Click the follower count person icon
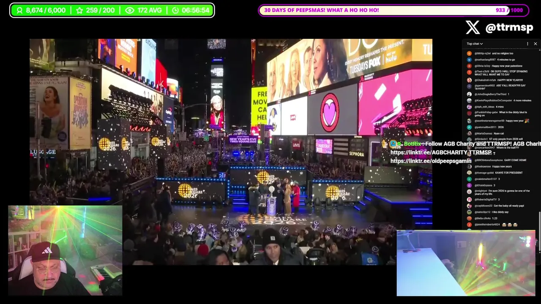The height and width of the screenshot is (304, 541). pos(19,10)
